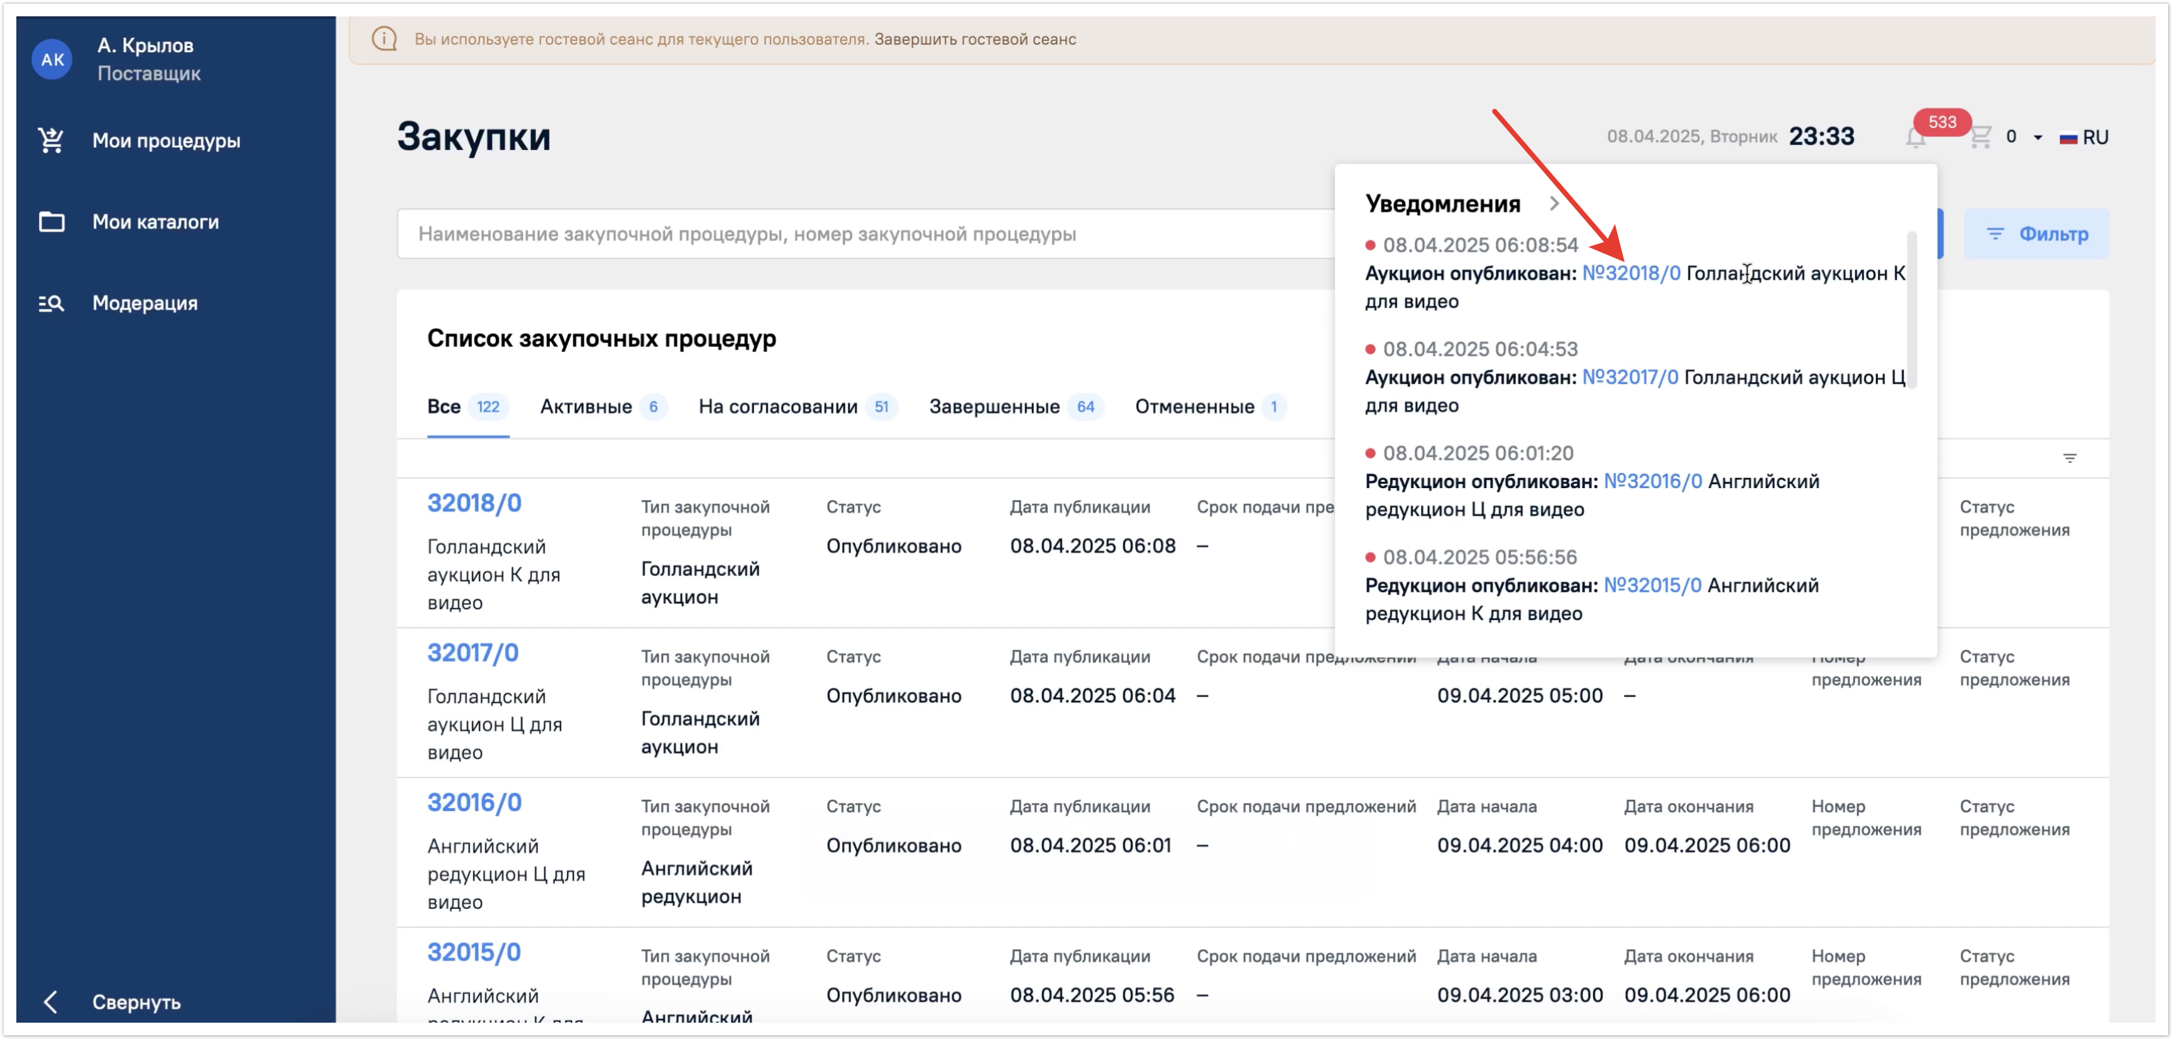Switch to the Активные tab

point(586,407)
